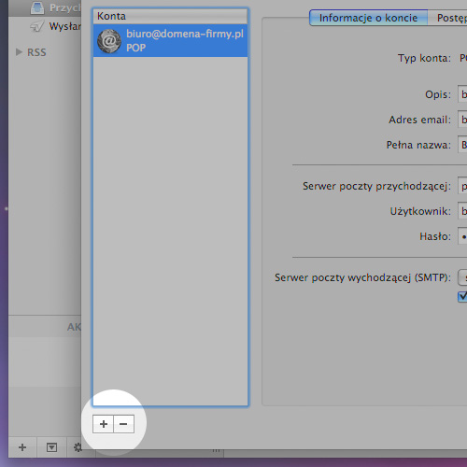Show mail activity panel icon

[51, 447]
